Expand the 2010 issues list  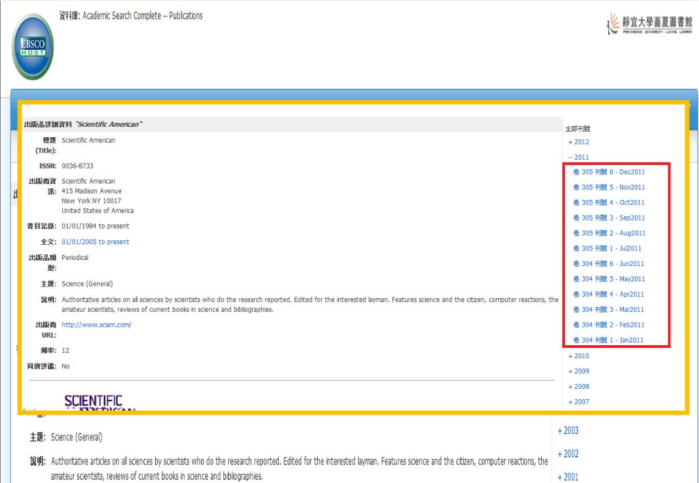pos(579,356)
